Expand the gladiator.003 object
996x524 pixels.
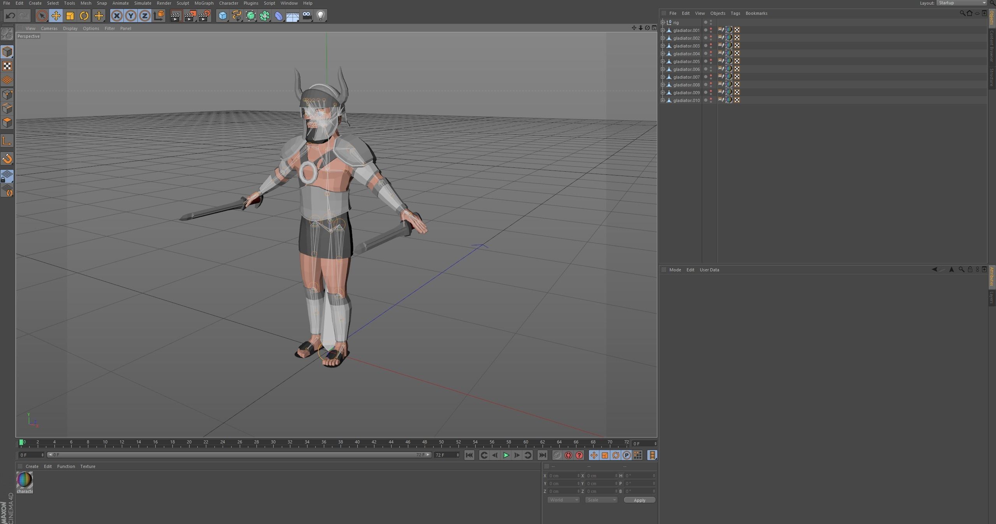tap(663, 46)
